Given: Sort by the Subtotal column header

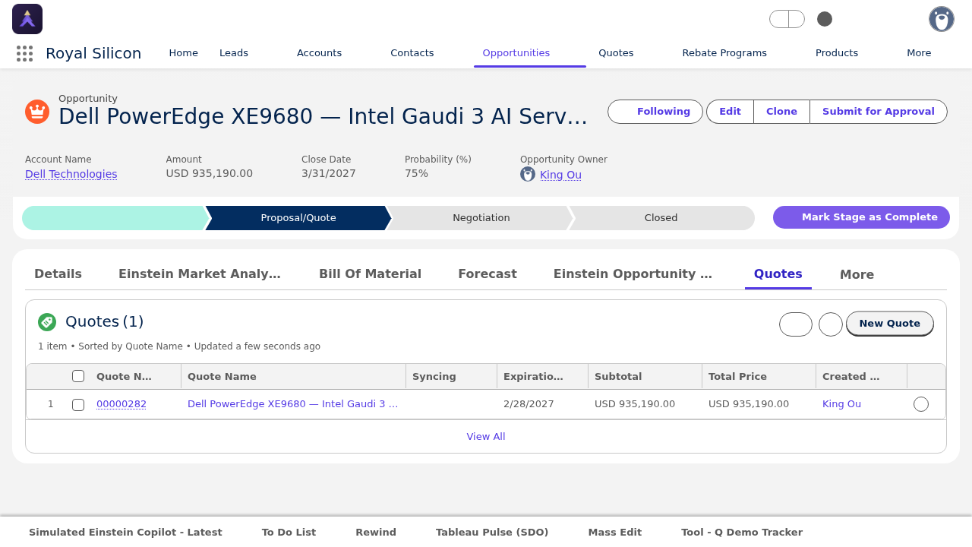Looking at the screenshot, I should [x=618, y=376].
